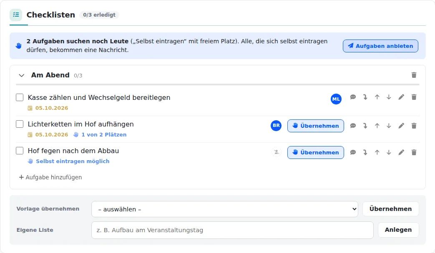Click the 'Übernehmen' button next to the template dropdown
Viewport: 435px width, 253px height.
coord(390,209)
